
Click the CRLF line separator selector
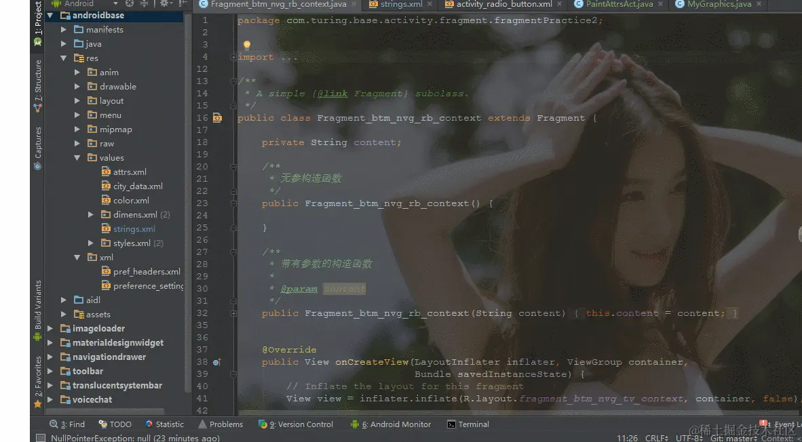pos(656,438)
